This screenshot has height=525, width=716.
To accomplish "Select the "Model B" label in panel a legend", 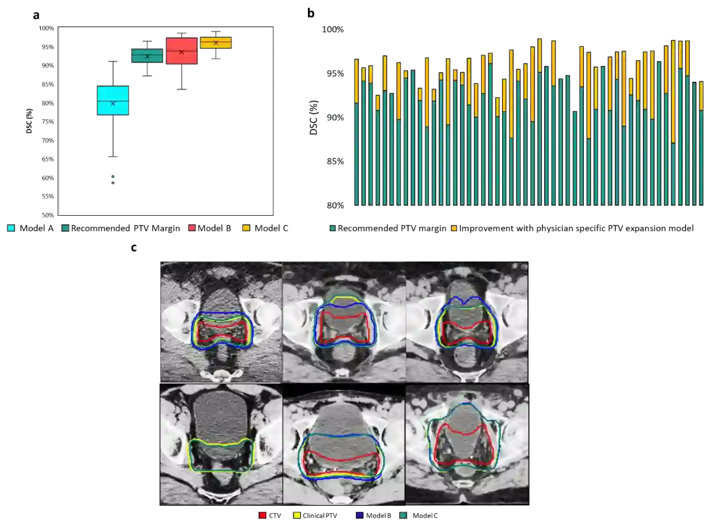I will point(214,228).
